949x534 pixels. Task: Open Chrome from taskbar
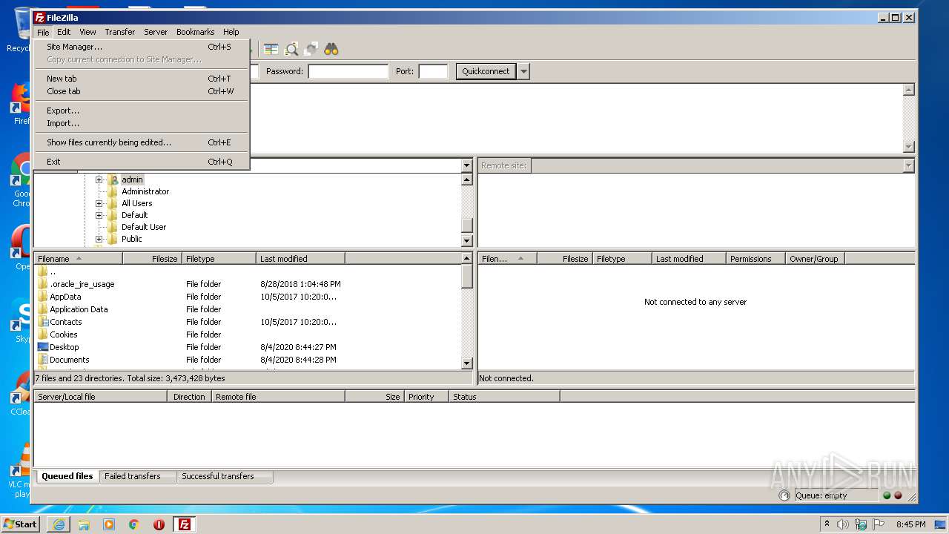coord(134,524)
